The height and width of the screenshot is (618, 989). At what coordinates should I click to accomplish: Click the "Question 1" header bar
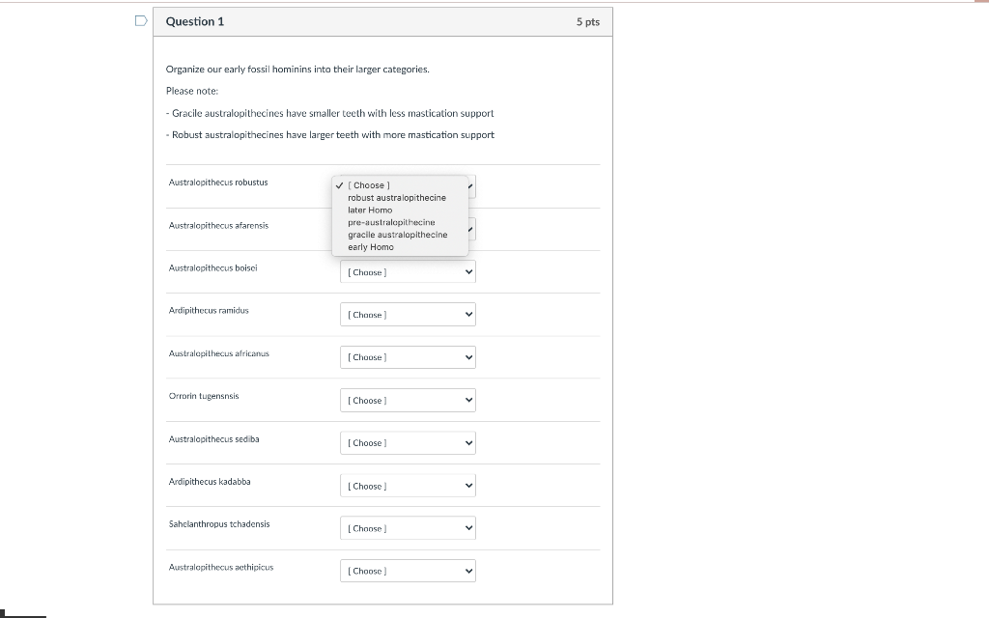(x=290, y=21)
